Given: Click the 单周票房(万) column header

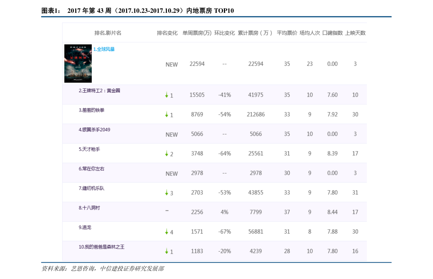Looking at the screenshot, I should click(197, 33).
